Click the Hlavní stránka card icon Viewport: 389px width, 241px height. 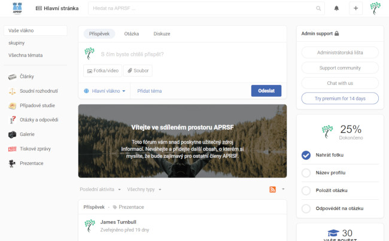click(x=39, y=8)
